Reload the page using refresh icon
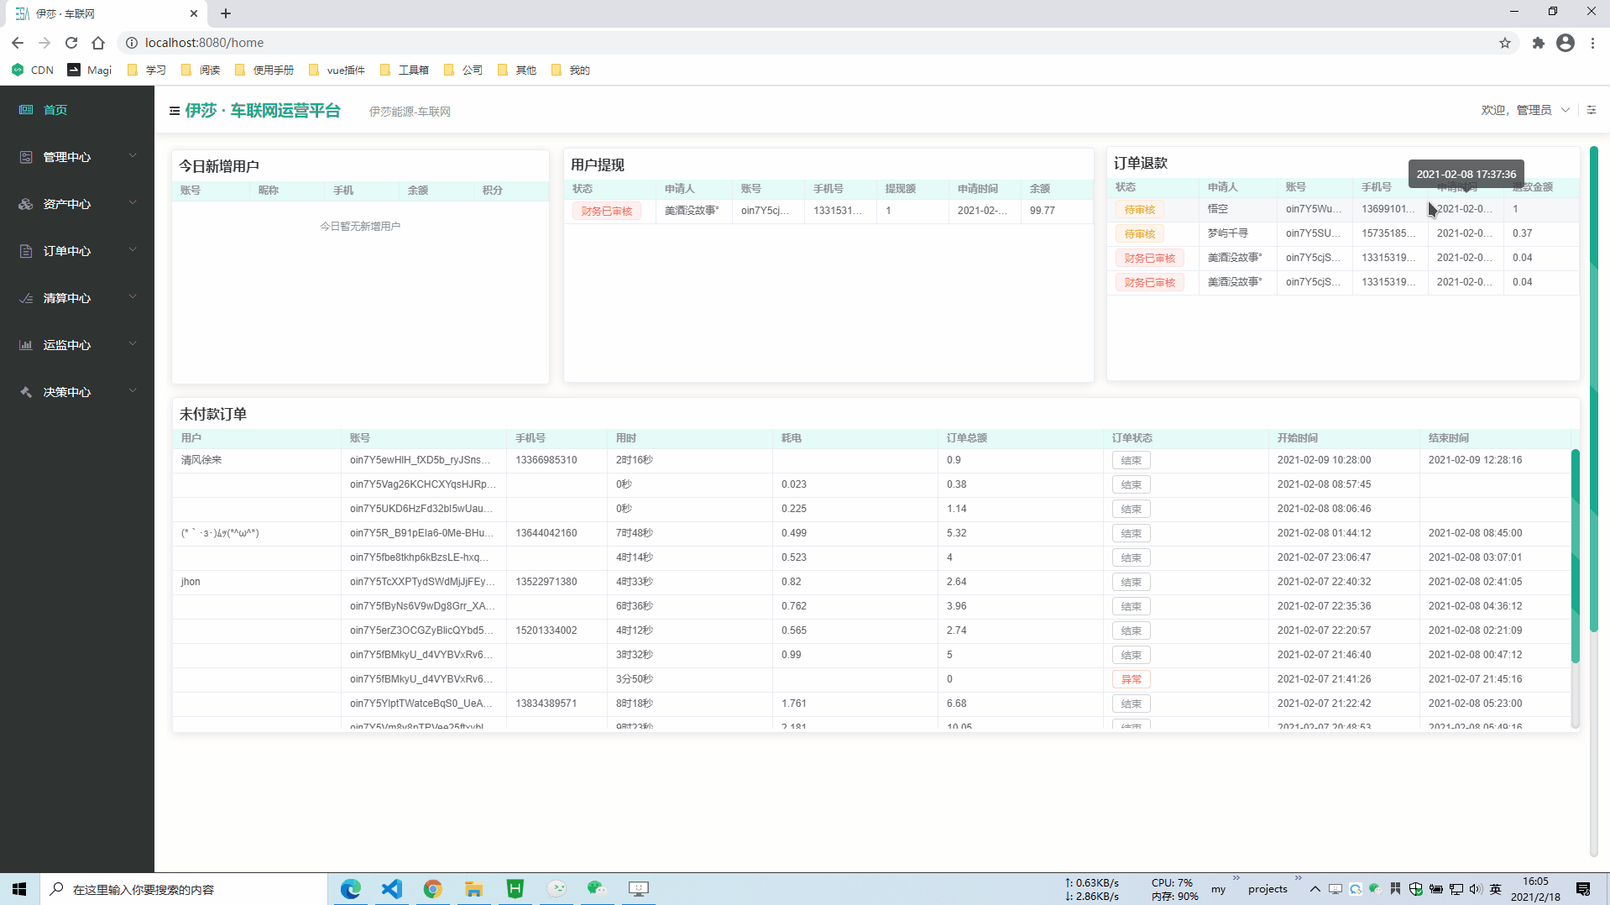 [x=71, y=43]
